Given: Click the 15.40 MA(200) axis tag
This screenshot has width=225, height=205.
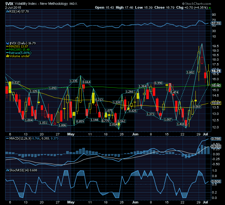Looking at the screenshot, I should point(216,86).
